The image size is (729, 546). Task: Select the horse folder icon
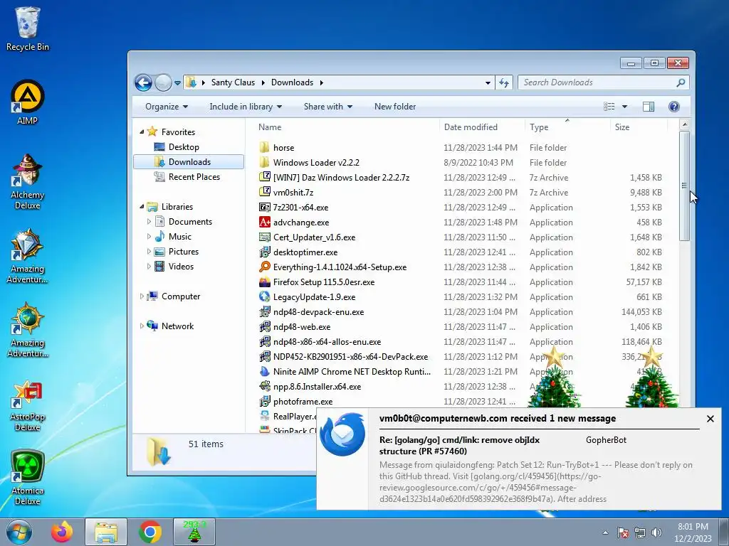click(x=264, y=148)
